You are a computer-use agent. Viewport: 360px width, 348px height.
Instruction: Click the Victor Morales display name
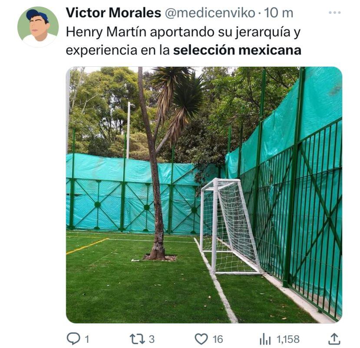click(x=113, y=13)
